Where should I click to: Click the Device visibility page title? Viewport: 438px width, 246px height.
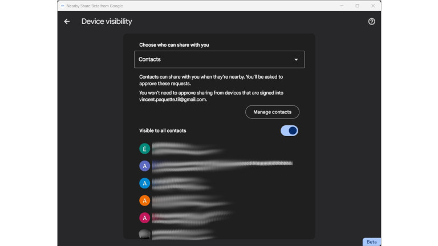pos(107,22)
